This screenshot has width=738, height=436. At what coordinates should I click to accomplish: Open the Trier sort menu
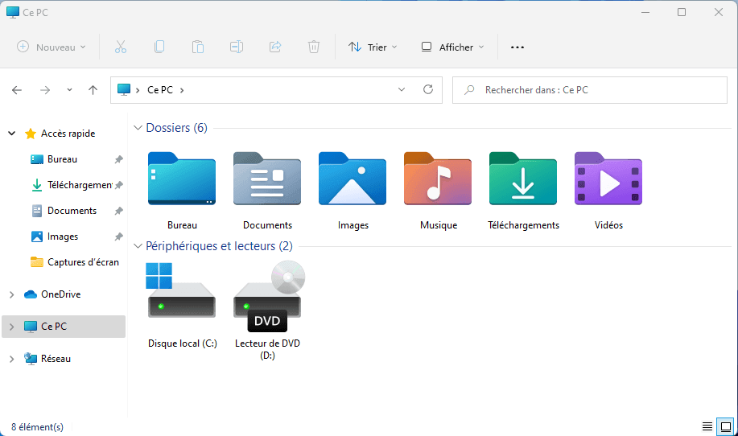373,47
